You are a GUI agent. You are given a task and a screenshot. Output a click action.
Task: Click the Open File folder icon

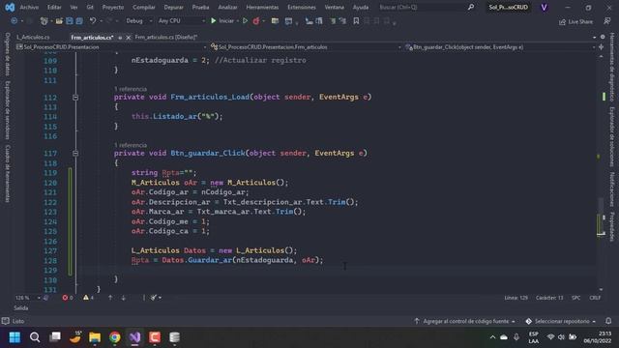tap(59, 21)
